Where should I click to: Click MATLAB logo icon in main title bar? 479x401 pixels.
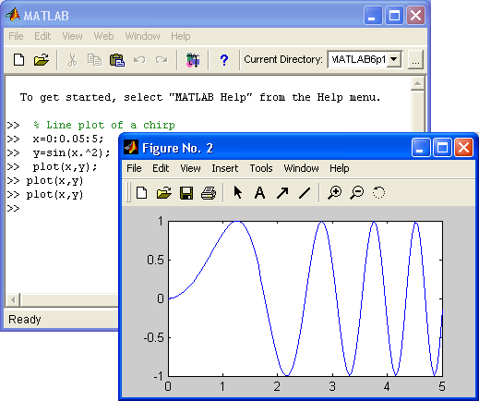coord(13,15)
